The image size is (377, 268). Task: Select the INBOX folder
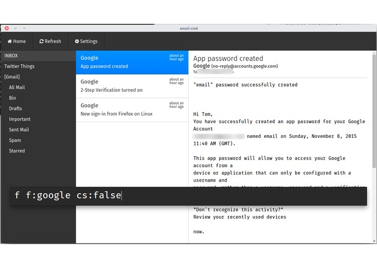pyautogui.click(x=39, y=56)
